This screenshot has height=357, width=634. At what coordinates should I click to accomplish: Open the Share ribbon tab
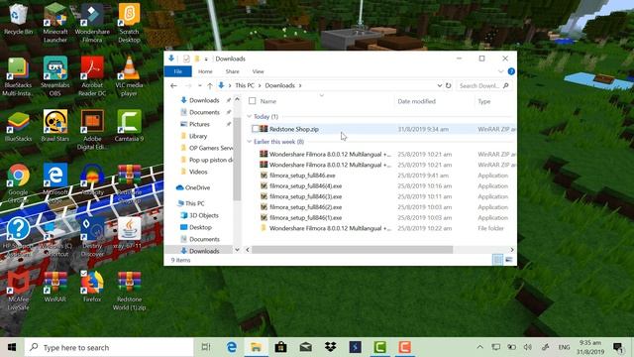pyautogui.click(x=233, y=71)
